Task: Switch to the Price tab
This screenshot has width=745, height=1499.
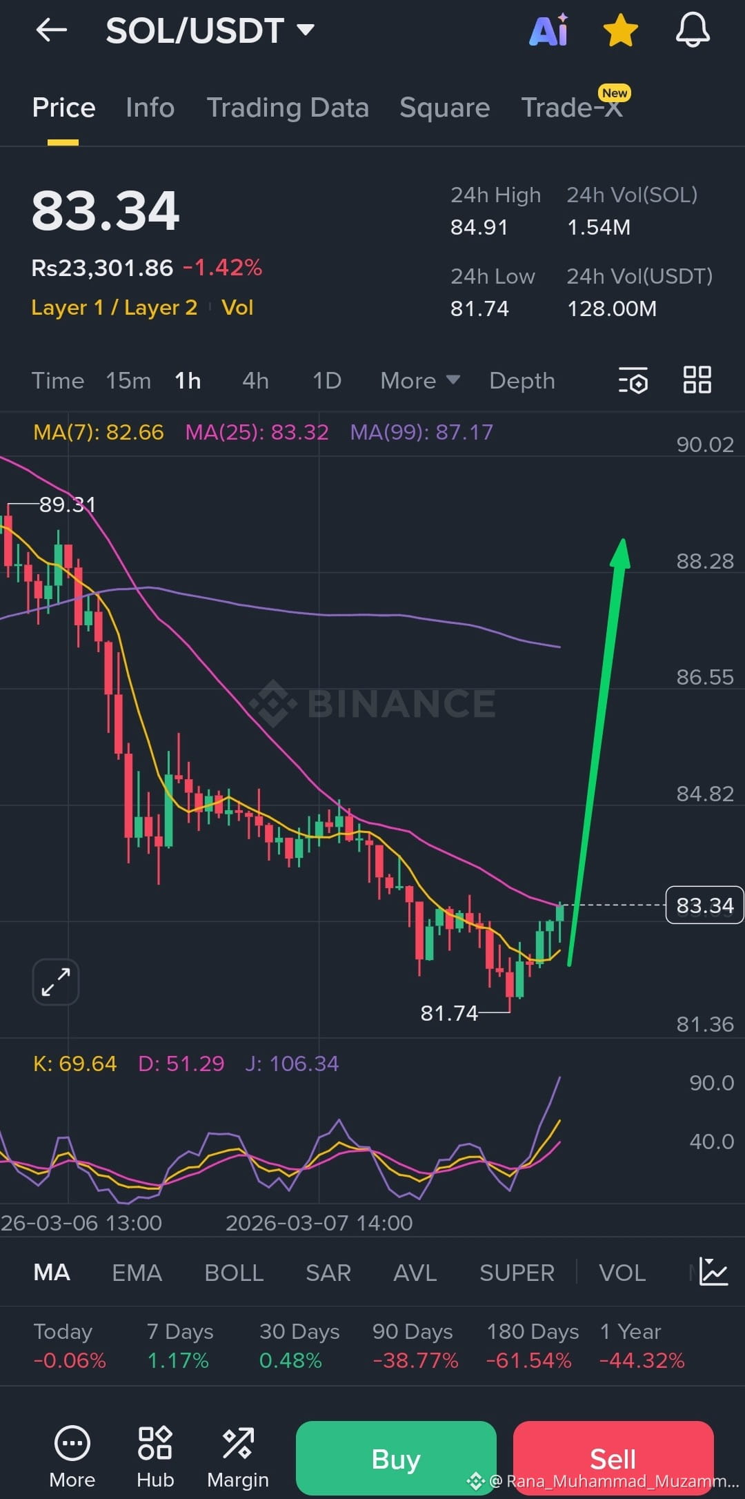Action: pyautogui.click(x=63, y=108)
